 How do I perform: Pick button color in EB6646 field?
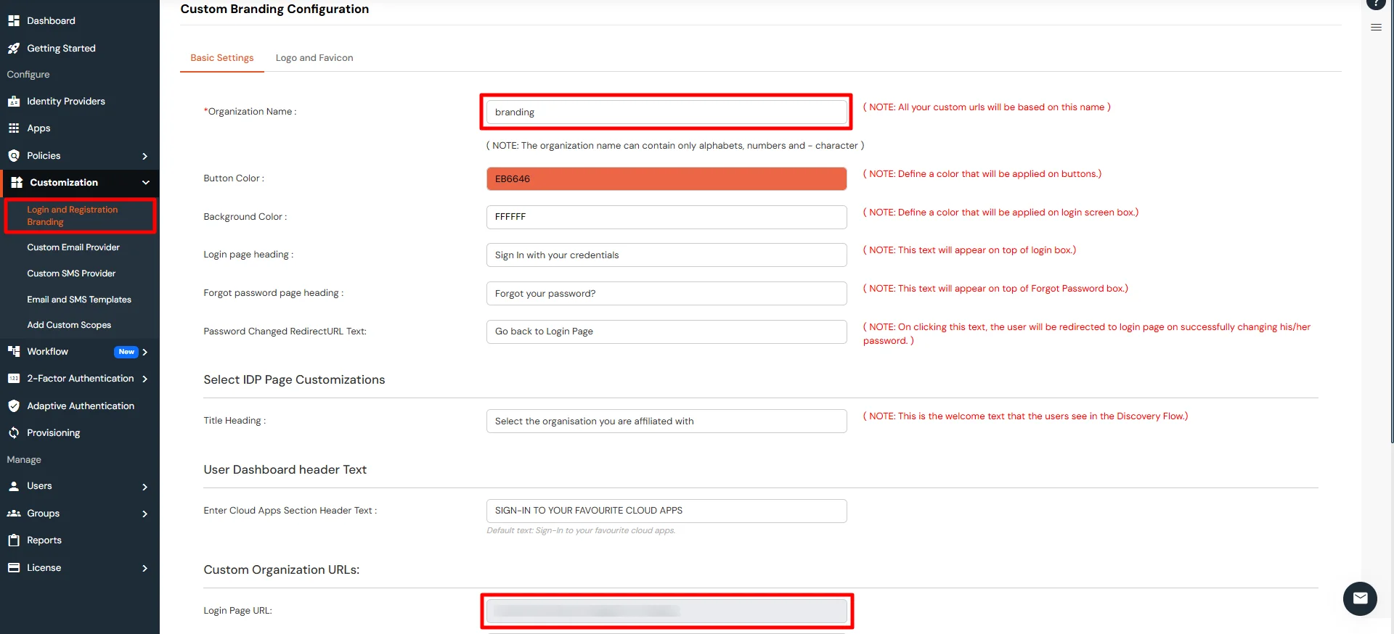[x=667, y=179]
